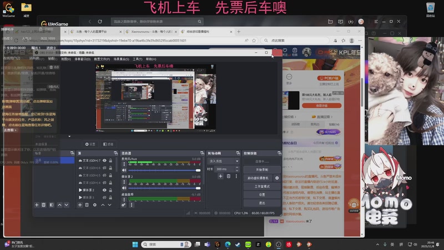Open the 停靠窗口(D) menu in OBS
Viewport: 444px width, 250px height.
82,59
